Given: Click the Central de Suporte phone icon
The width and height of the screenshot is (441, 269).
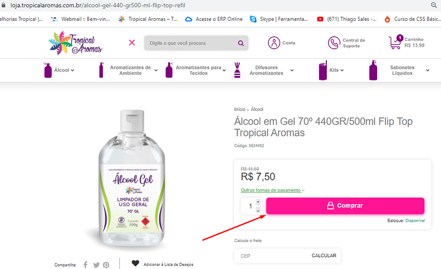Looking at the screenshot, I should click(x=334, y=43).
